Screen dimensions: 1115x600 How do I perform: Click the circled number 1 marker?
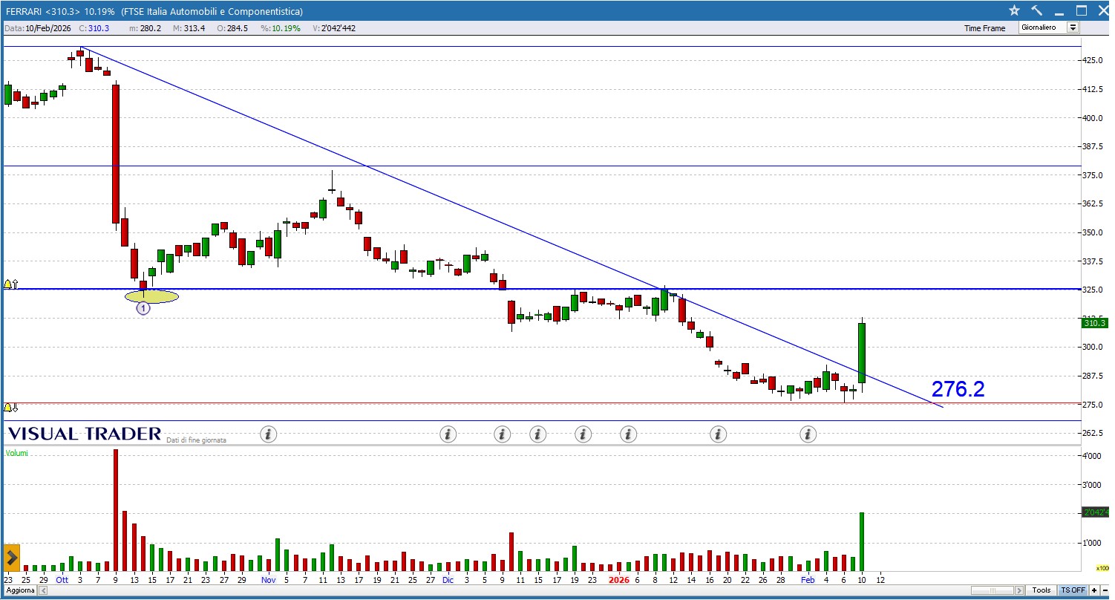pos(143,308)
